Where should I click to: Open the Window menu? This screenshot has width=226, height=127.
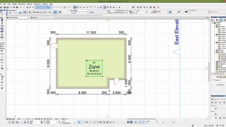click(x=45, y=4)
